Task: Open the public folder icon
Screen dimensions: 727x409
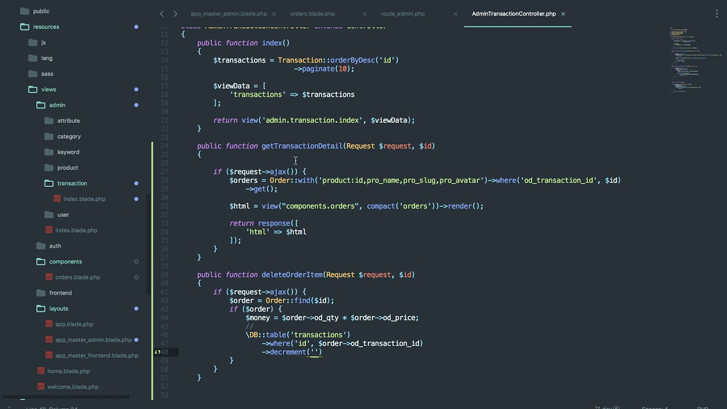Action: (x=24, y=11)
